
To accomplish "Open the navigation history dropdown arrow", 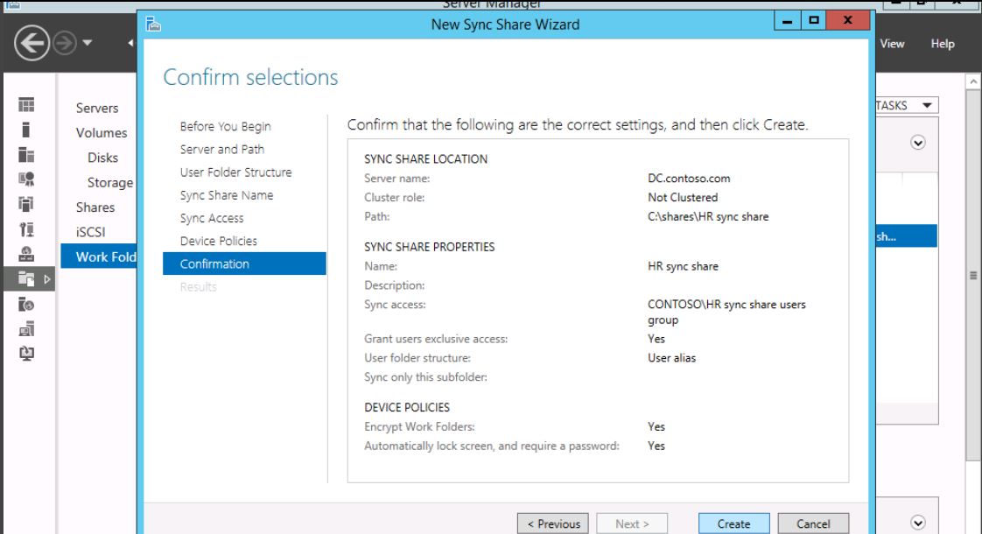I will [x=88, y=43].
